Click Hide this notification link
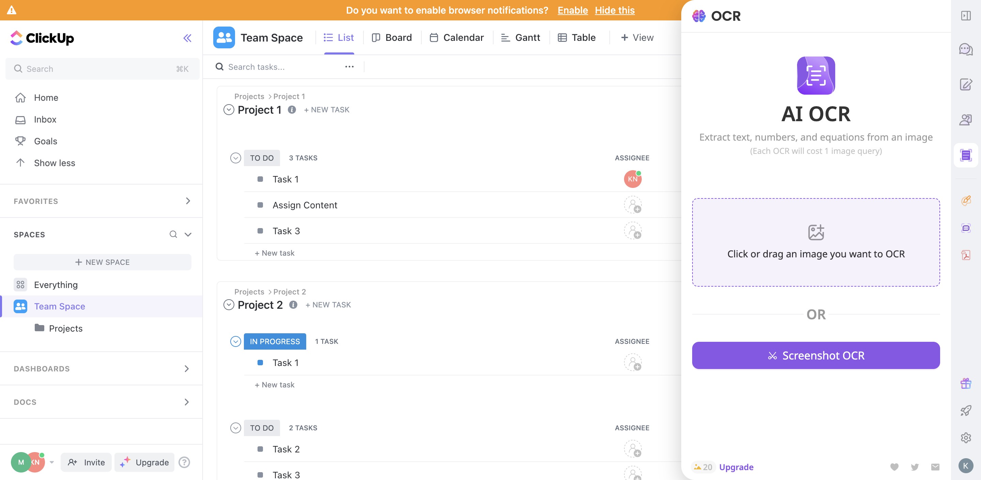This screenshot has height=480, width=981. click(614, 10)
